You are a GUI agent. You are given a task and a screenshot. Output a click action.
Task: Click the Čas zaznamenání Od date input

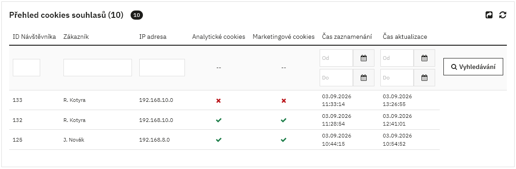click(x=337, y=58)
